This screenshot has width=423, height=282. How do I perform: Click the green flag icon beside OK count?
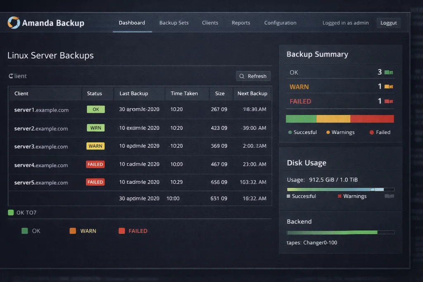pos(388,72)
